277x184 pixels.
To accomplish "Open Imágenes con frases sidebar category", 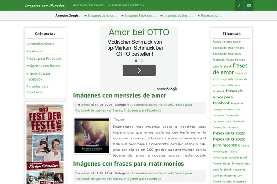I will pos(43,66).
